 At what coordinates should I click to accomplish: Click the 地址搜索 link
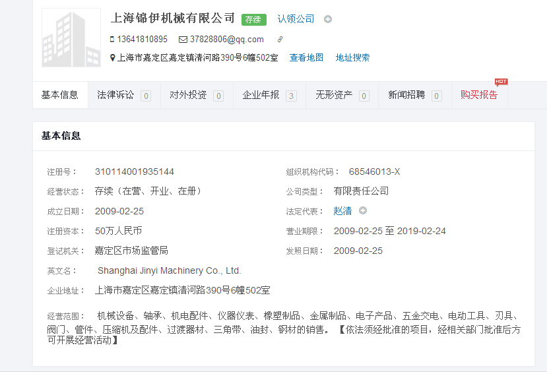(352, 58)
